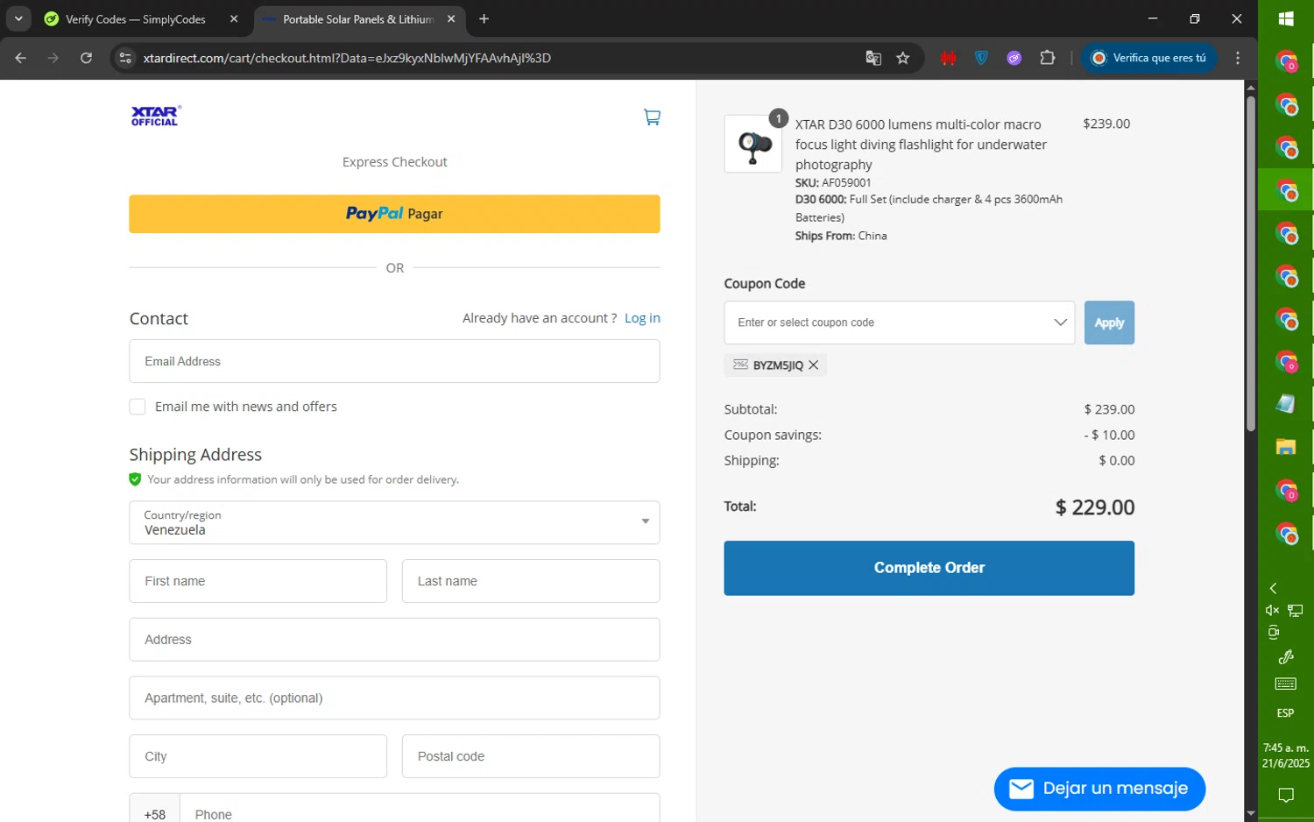Open the Country/region dropdown
The height and width of the screenshot is (822, 1314).
point(394,522)
